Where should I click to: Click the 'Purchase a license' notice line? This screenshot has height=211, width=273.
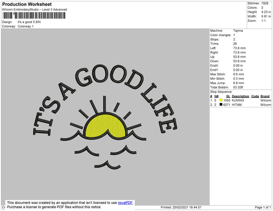54,207
